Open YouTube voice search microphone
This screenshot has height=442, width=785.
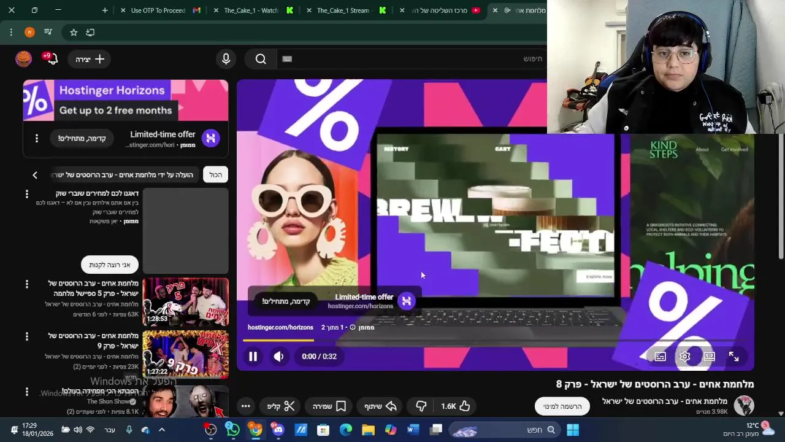click(226, 59)
